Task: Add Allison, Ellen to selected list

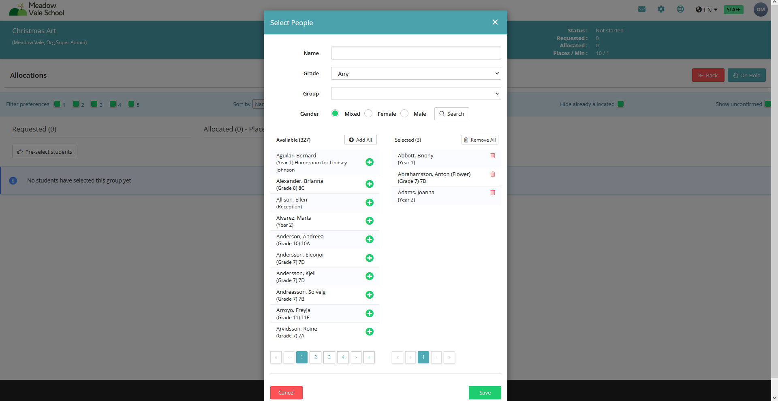Action: coord(369,202)
